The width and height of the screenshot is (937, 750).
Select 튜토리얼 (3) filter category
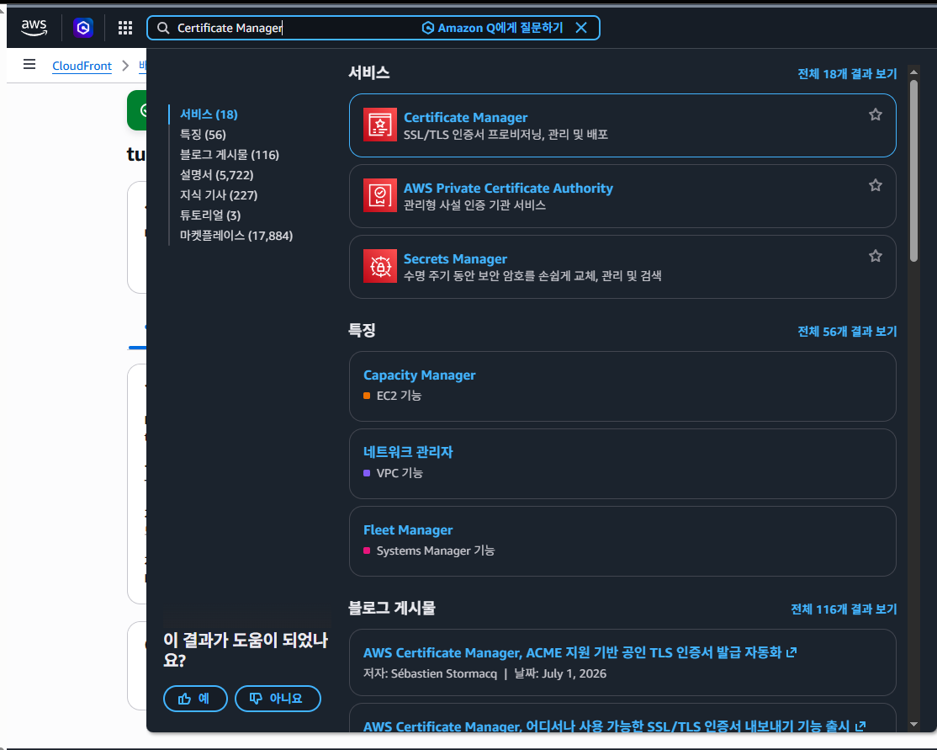tap(210, 215)
